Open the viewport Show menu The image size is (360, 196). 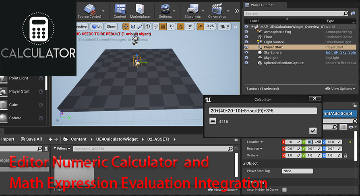(x=111, y=27)
